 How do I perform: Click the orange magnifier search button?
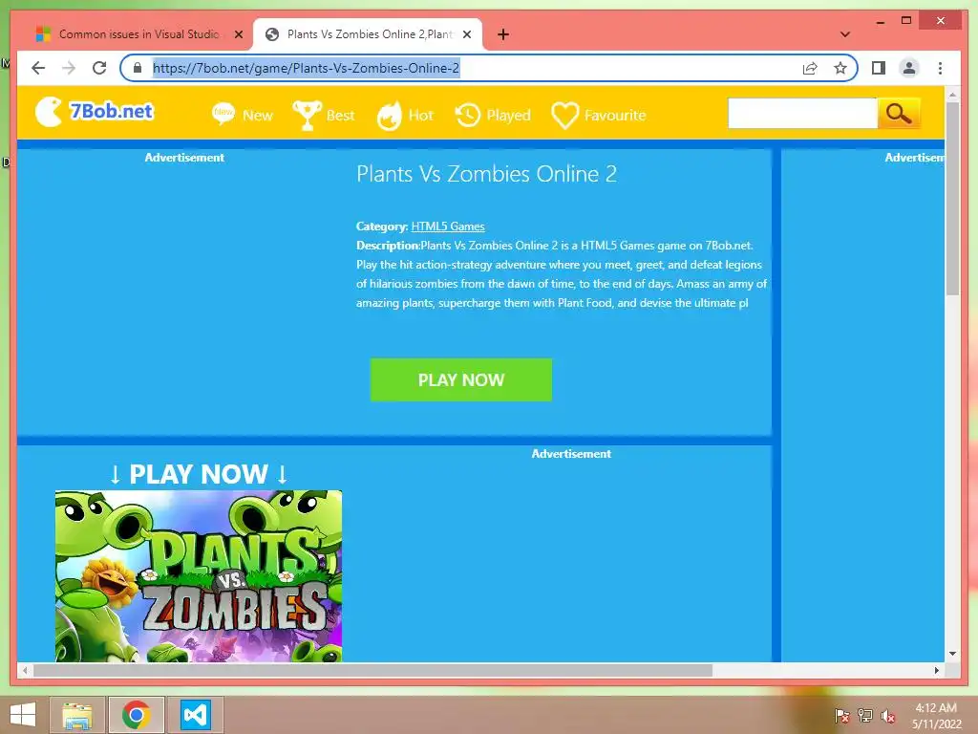[x=899, y=113]
